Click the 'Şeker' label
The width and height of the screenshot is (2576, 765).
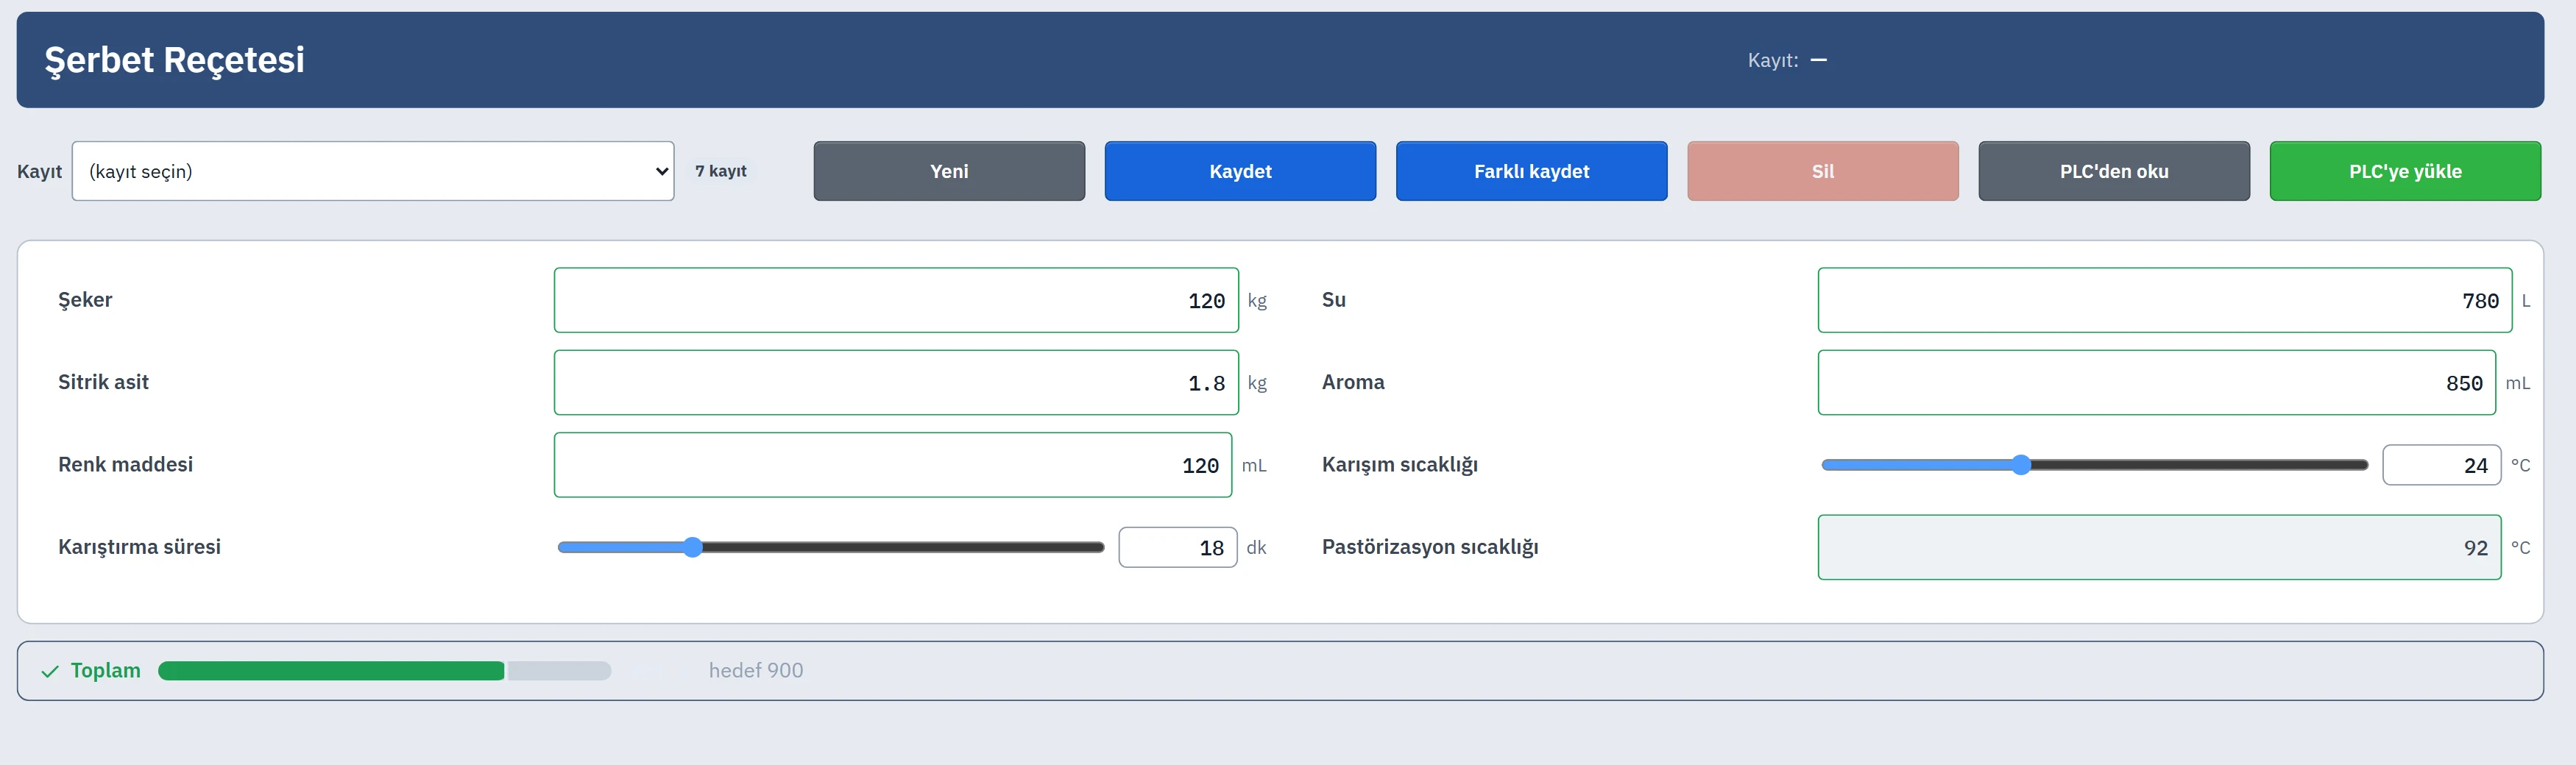86,300
